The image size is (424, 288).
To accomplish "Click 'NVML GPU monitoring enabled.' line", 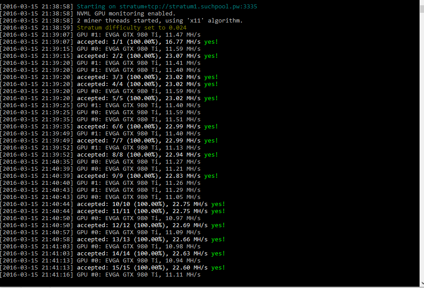I will pyautogui.click(x=88, y=14).
